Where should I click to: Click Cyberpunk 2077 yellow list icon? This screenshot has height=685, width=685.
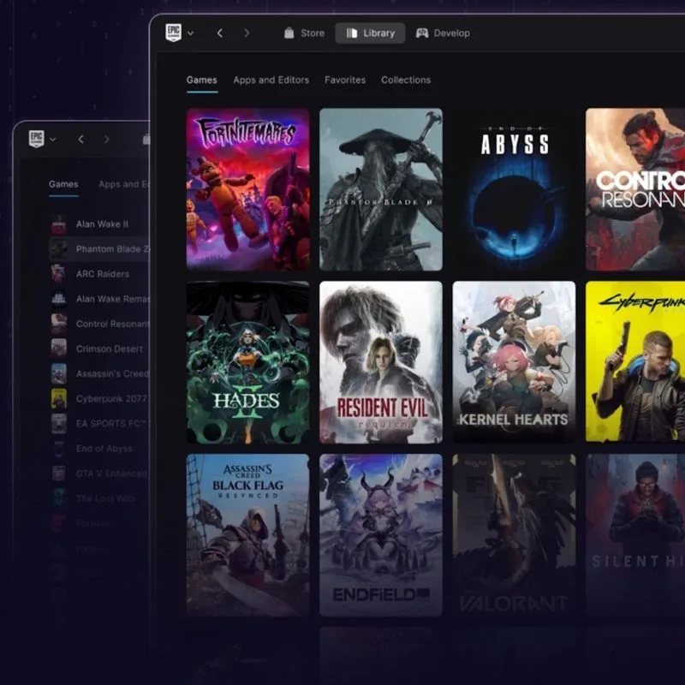click(x=59, y=398)
